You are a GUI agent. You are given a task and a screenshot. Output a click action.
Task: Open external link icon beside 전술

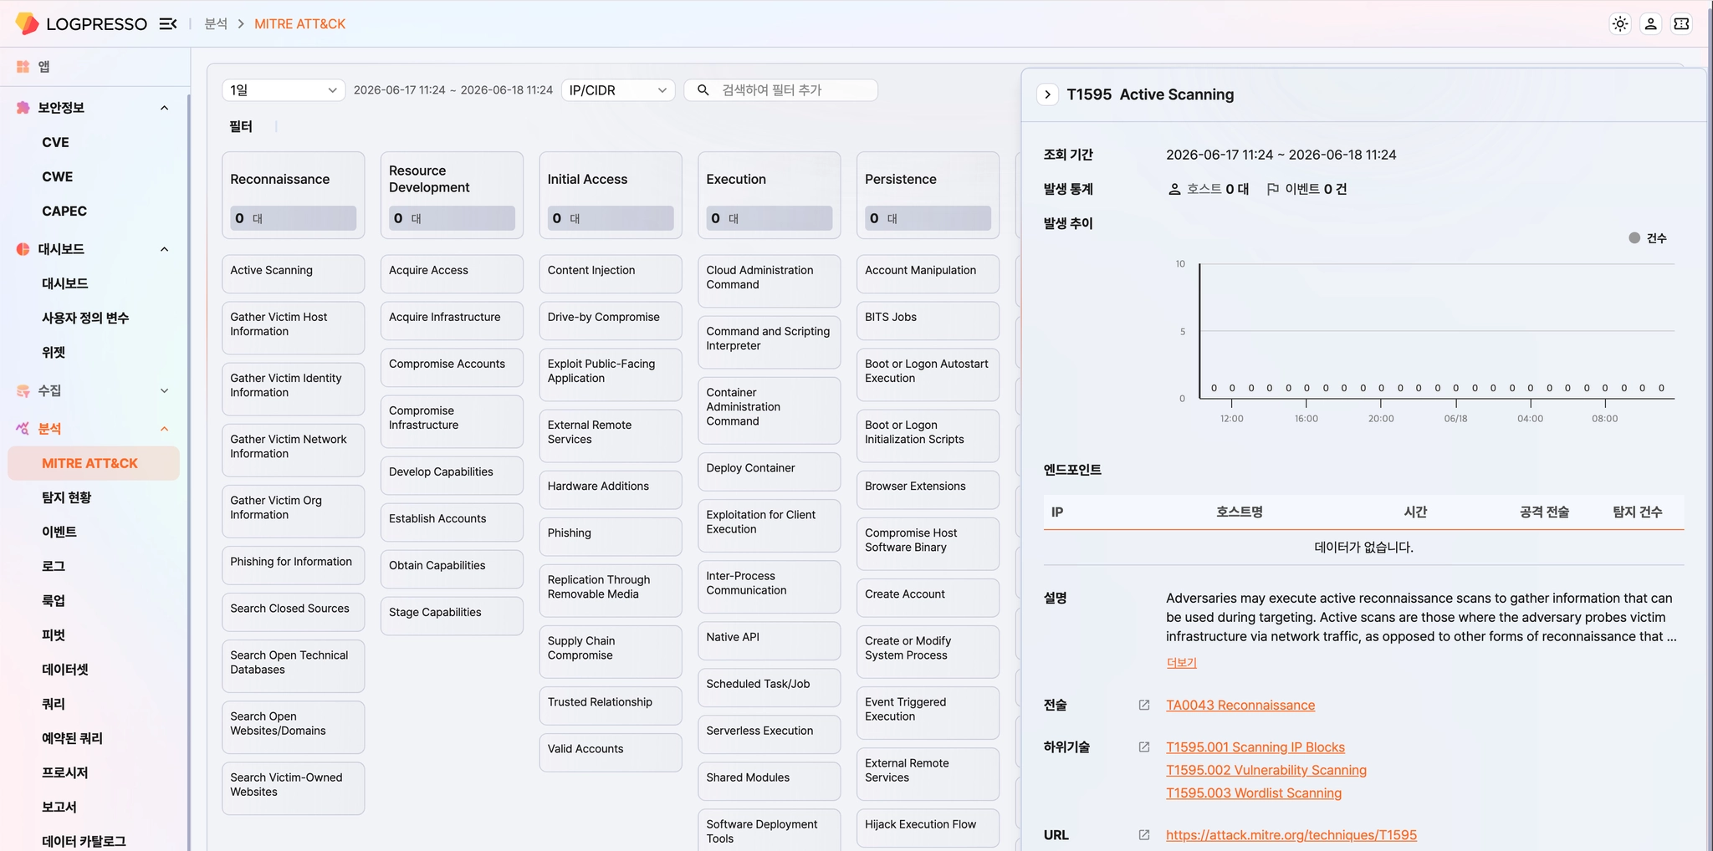coord(1144,706)
